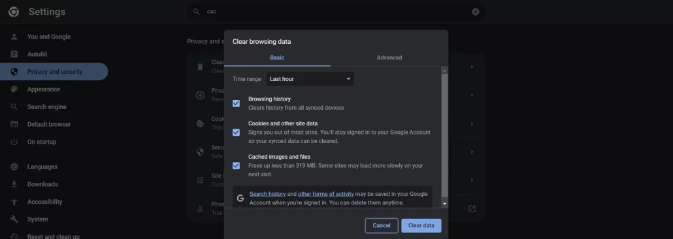This screenshot has width=673, height=239.
Task: Click the Clear data button
Action: (x=421, y=225)
